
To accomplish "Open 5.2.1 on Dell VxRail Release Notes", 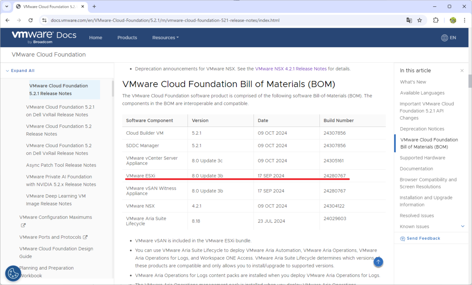I will click(x=60, y=111).
